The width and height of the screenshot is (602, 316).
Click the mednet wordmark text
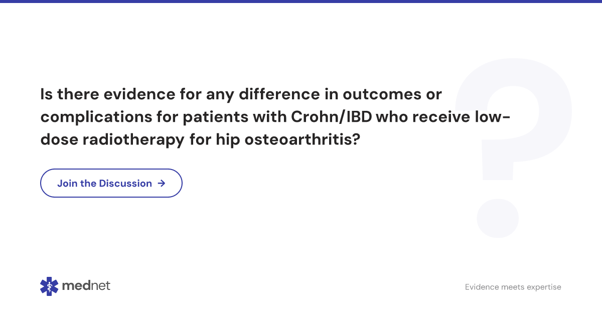pos(86,286)
